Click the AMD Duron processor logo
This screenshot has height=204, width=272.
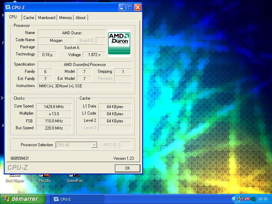[119, 43]
